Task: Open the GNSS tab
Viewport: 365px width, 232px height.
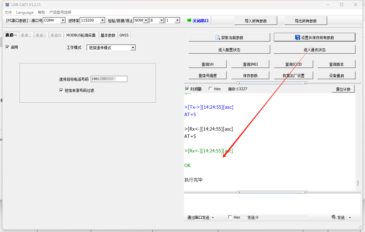Action: click(124, 35)
